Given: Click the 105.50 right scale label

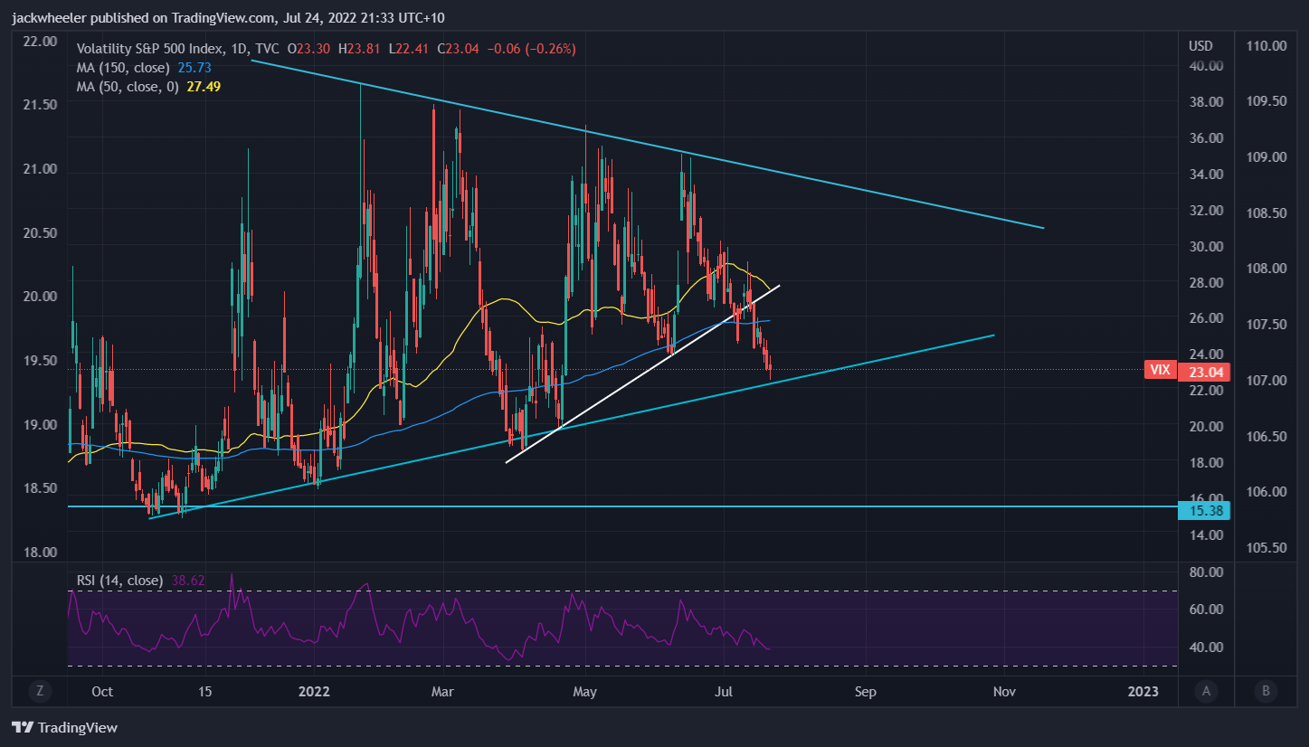Looking at the screenshot, I should tap(1265, 547).
